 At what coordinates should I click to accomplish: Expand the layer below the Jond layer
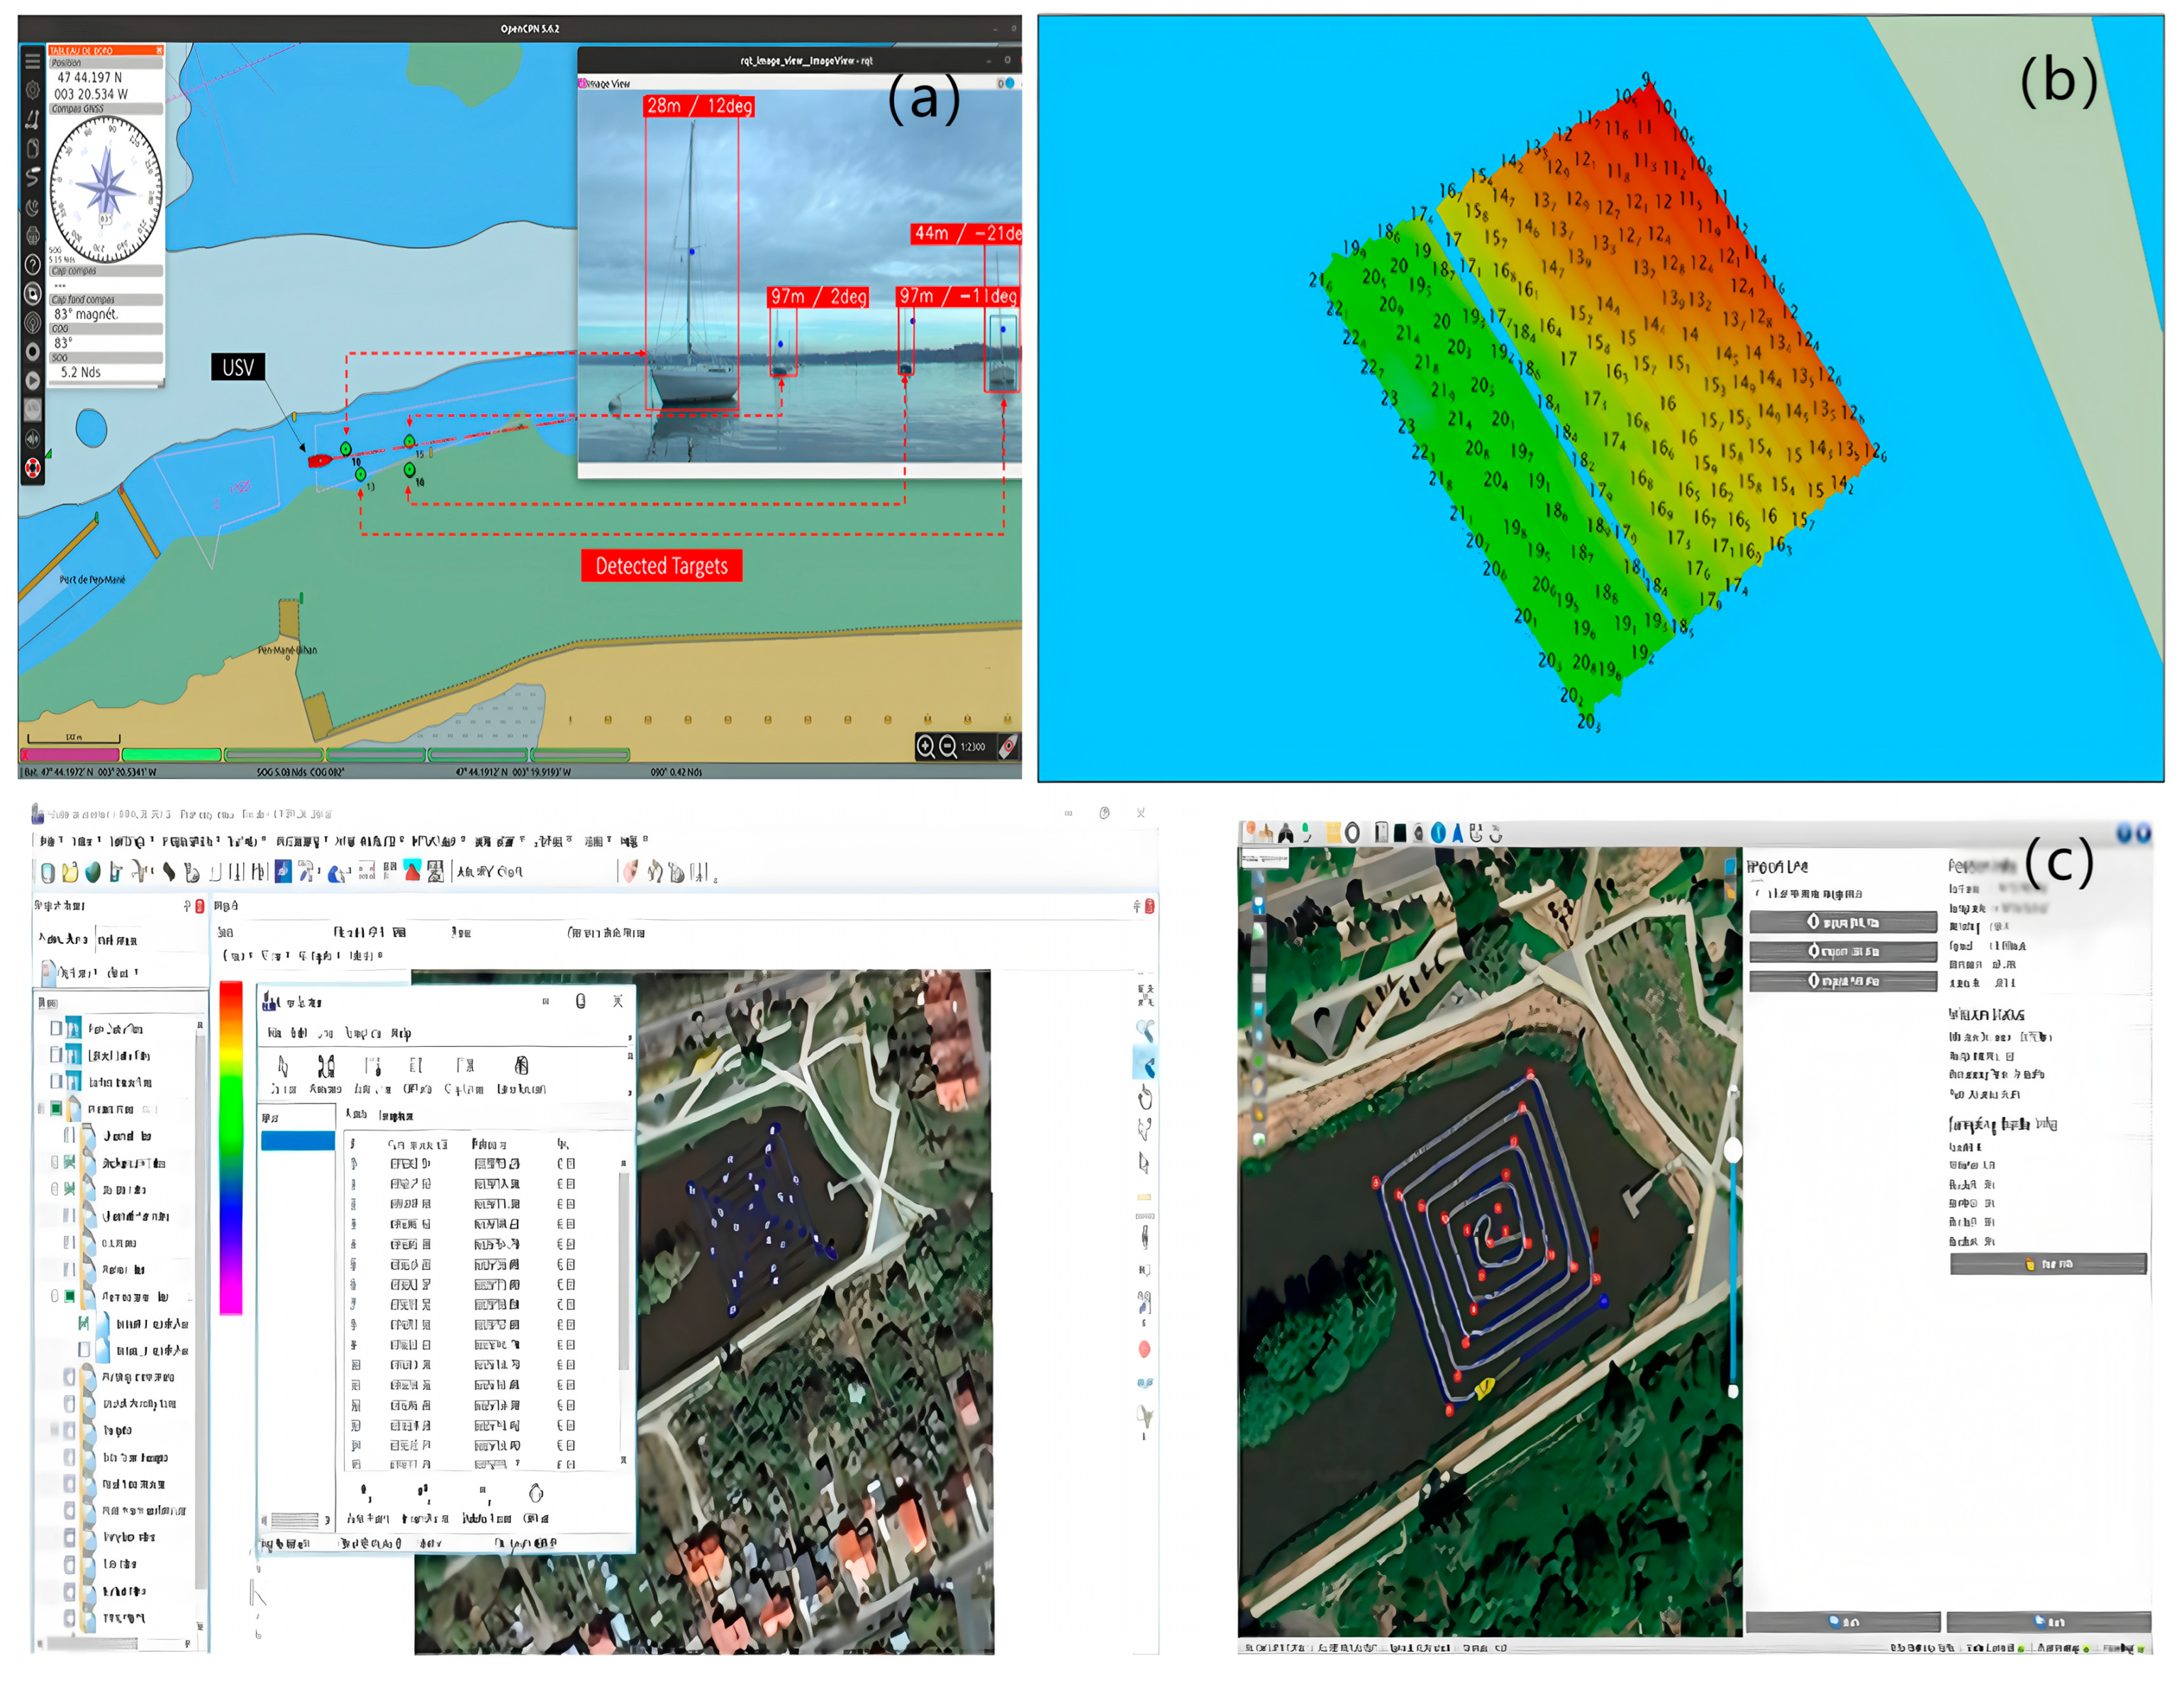pyautogui.click(x=55, y=1162)
